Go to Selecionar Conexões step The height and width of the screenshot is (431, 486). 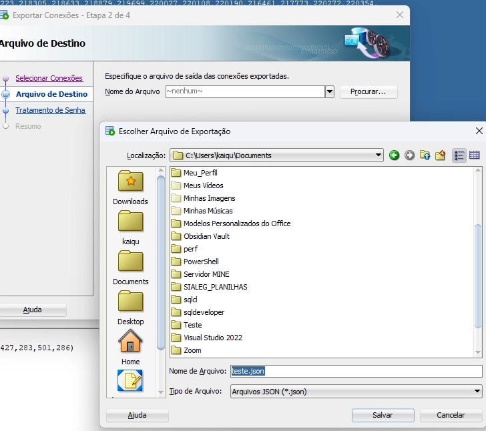click(49, 78)
